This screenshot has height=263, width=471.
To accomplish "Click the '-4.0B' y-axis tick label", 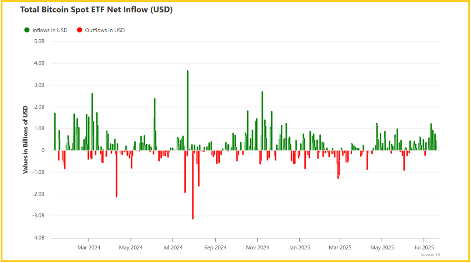I will click(x=39, y=238).
